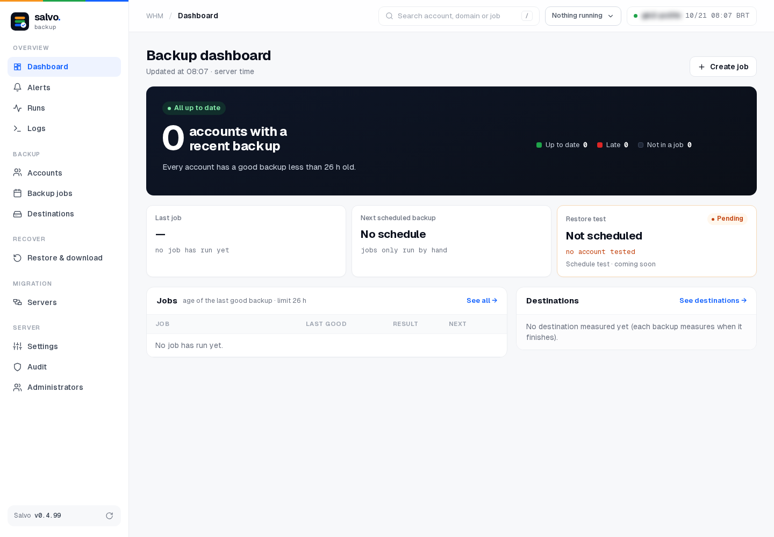Viewport: 774px width, 537px height.
Task: Click the Runs activity pulse icon
Action: tap(17, 108)
